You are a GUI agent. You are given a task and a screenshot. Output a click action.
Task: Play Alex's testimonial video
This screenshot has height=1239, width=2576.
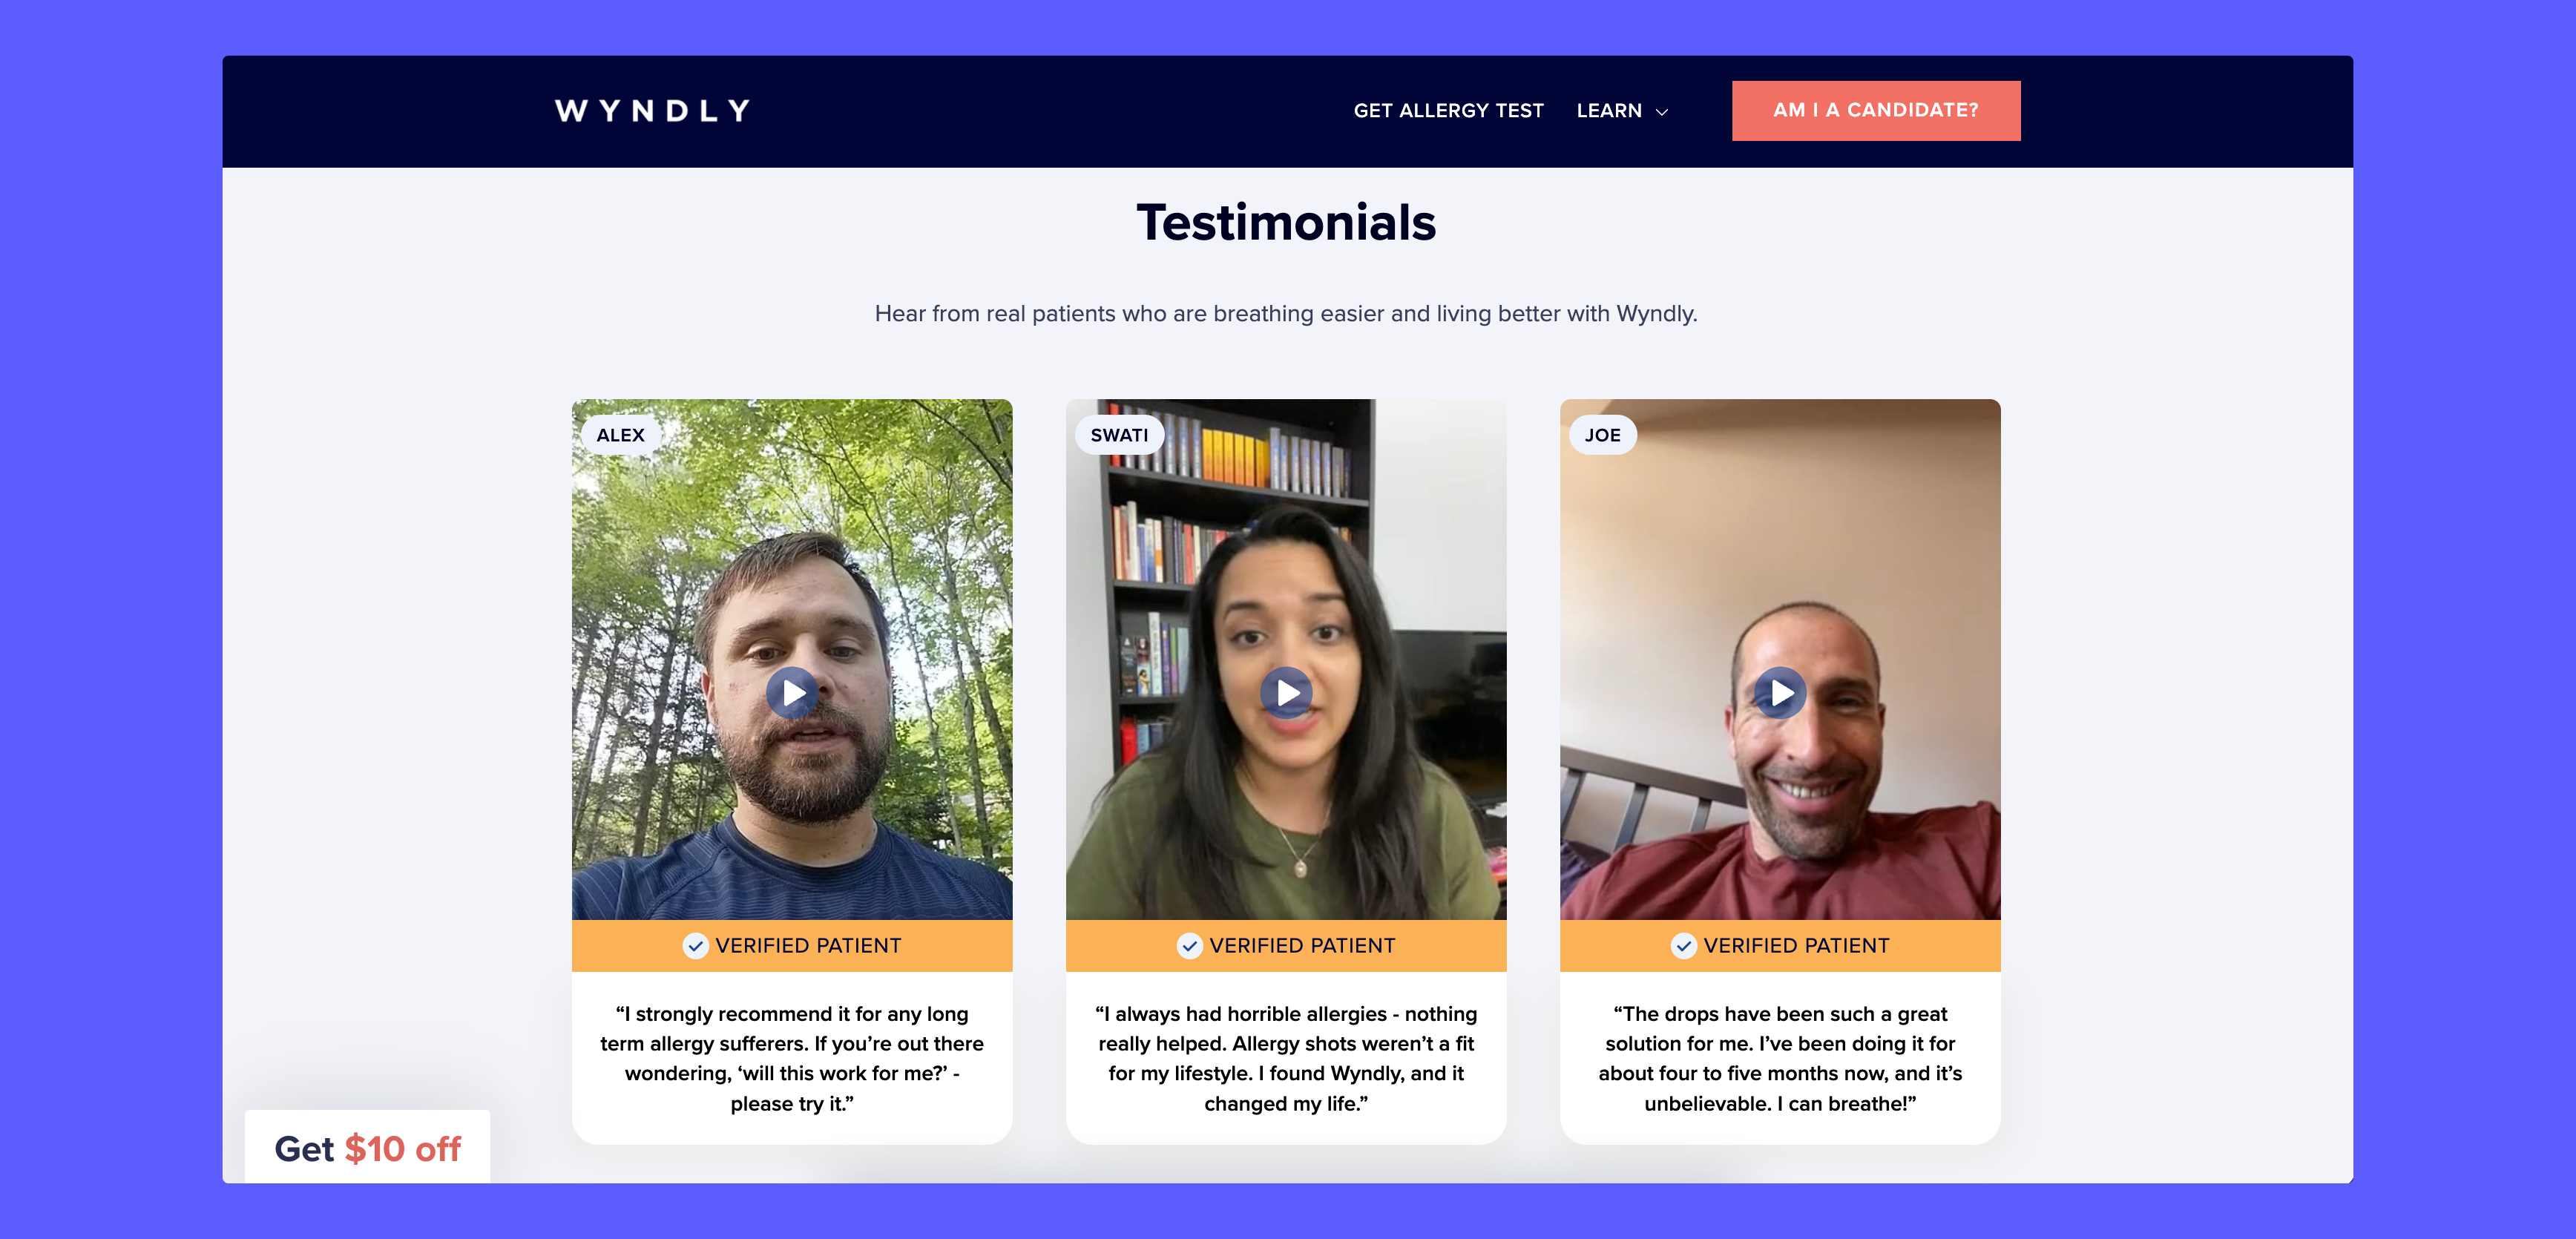point(792,692)
